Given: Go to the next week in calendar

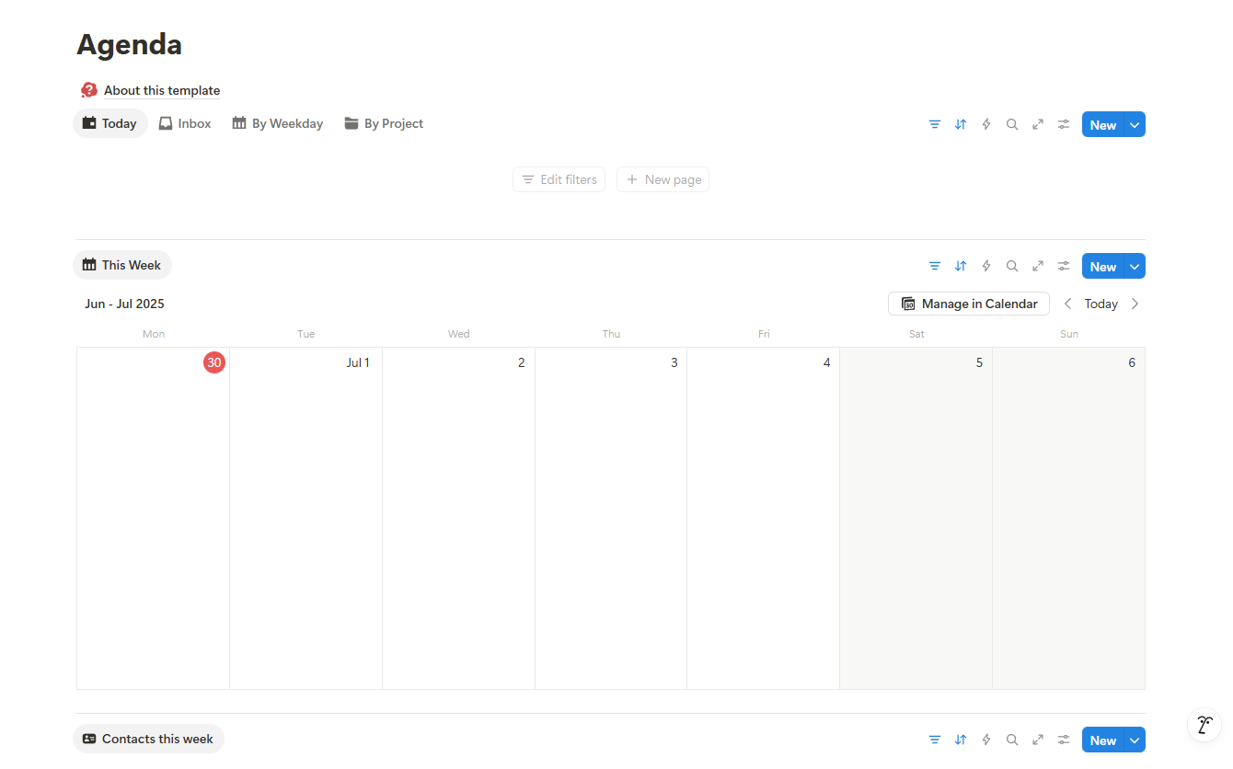Looking at the screenshot, I should click(1135, 304).
